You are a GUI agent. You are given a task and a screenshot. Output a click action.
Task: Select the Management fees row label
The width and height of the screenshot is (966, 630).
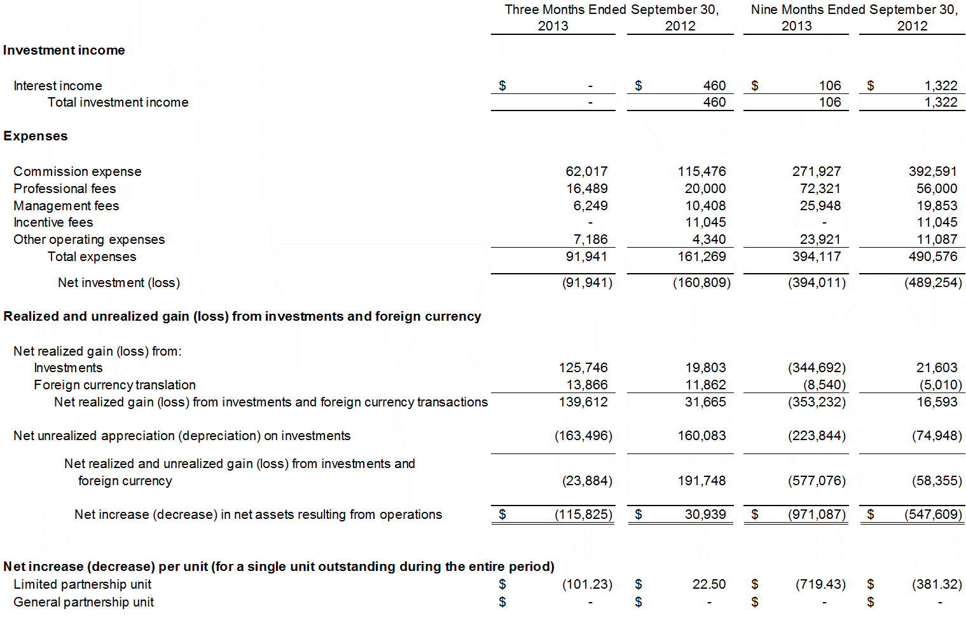(66, 206)
